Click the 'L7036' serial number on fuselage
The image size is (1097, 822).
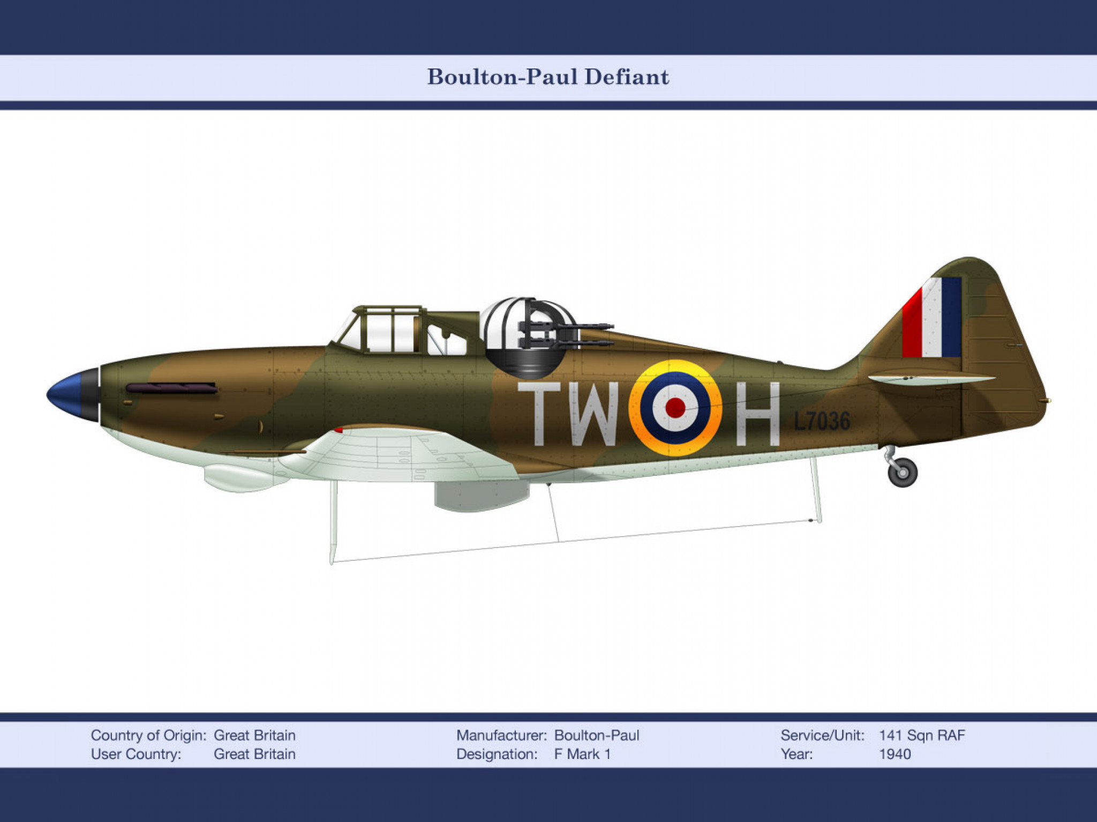coord(822,421)
